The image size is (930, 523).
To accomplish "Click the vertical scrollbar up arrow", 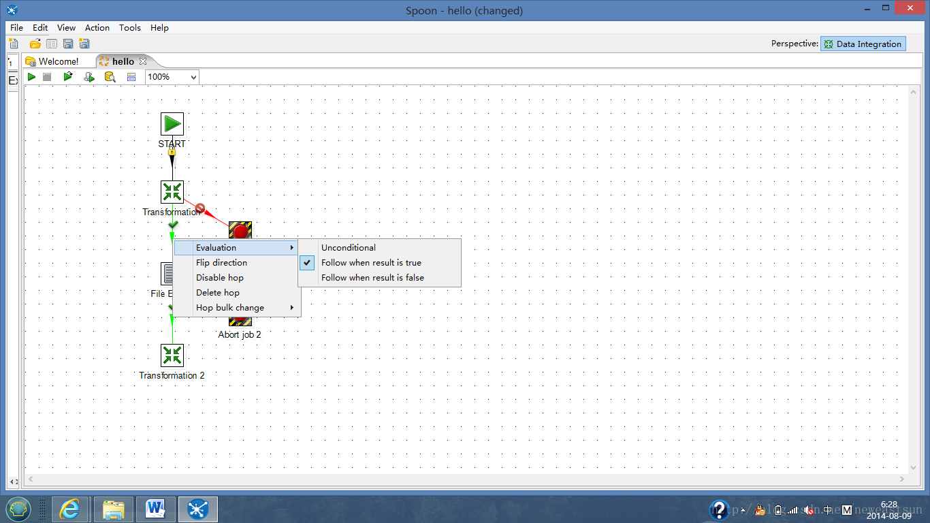I will coord(914,92).
